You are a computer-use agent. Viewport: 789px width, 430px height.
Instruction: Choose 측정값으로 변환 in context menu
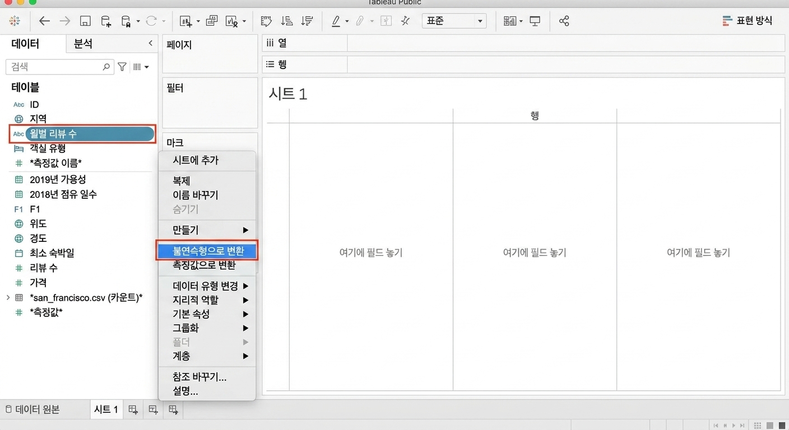(x=207, y=265)
